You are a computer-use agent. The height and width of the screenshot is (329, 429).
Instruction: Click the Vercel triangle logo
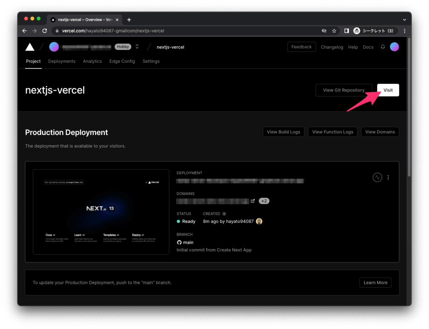click(30, 47)
